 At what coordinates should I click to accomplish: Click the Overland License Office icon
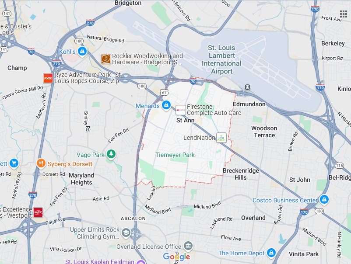point(188,247)
